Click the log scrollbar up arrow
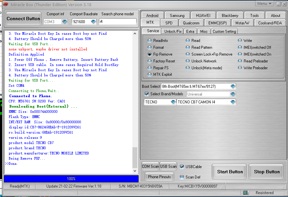Viewport: 288px width, 197px height. pyautogui.click(x=135, y=33)
